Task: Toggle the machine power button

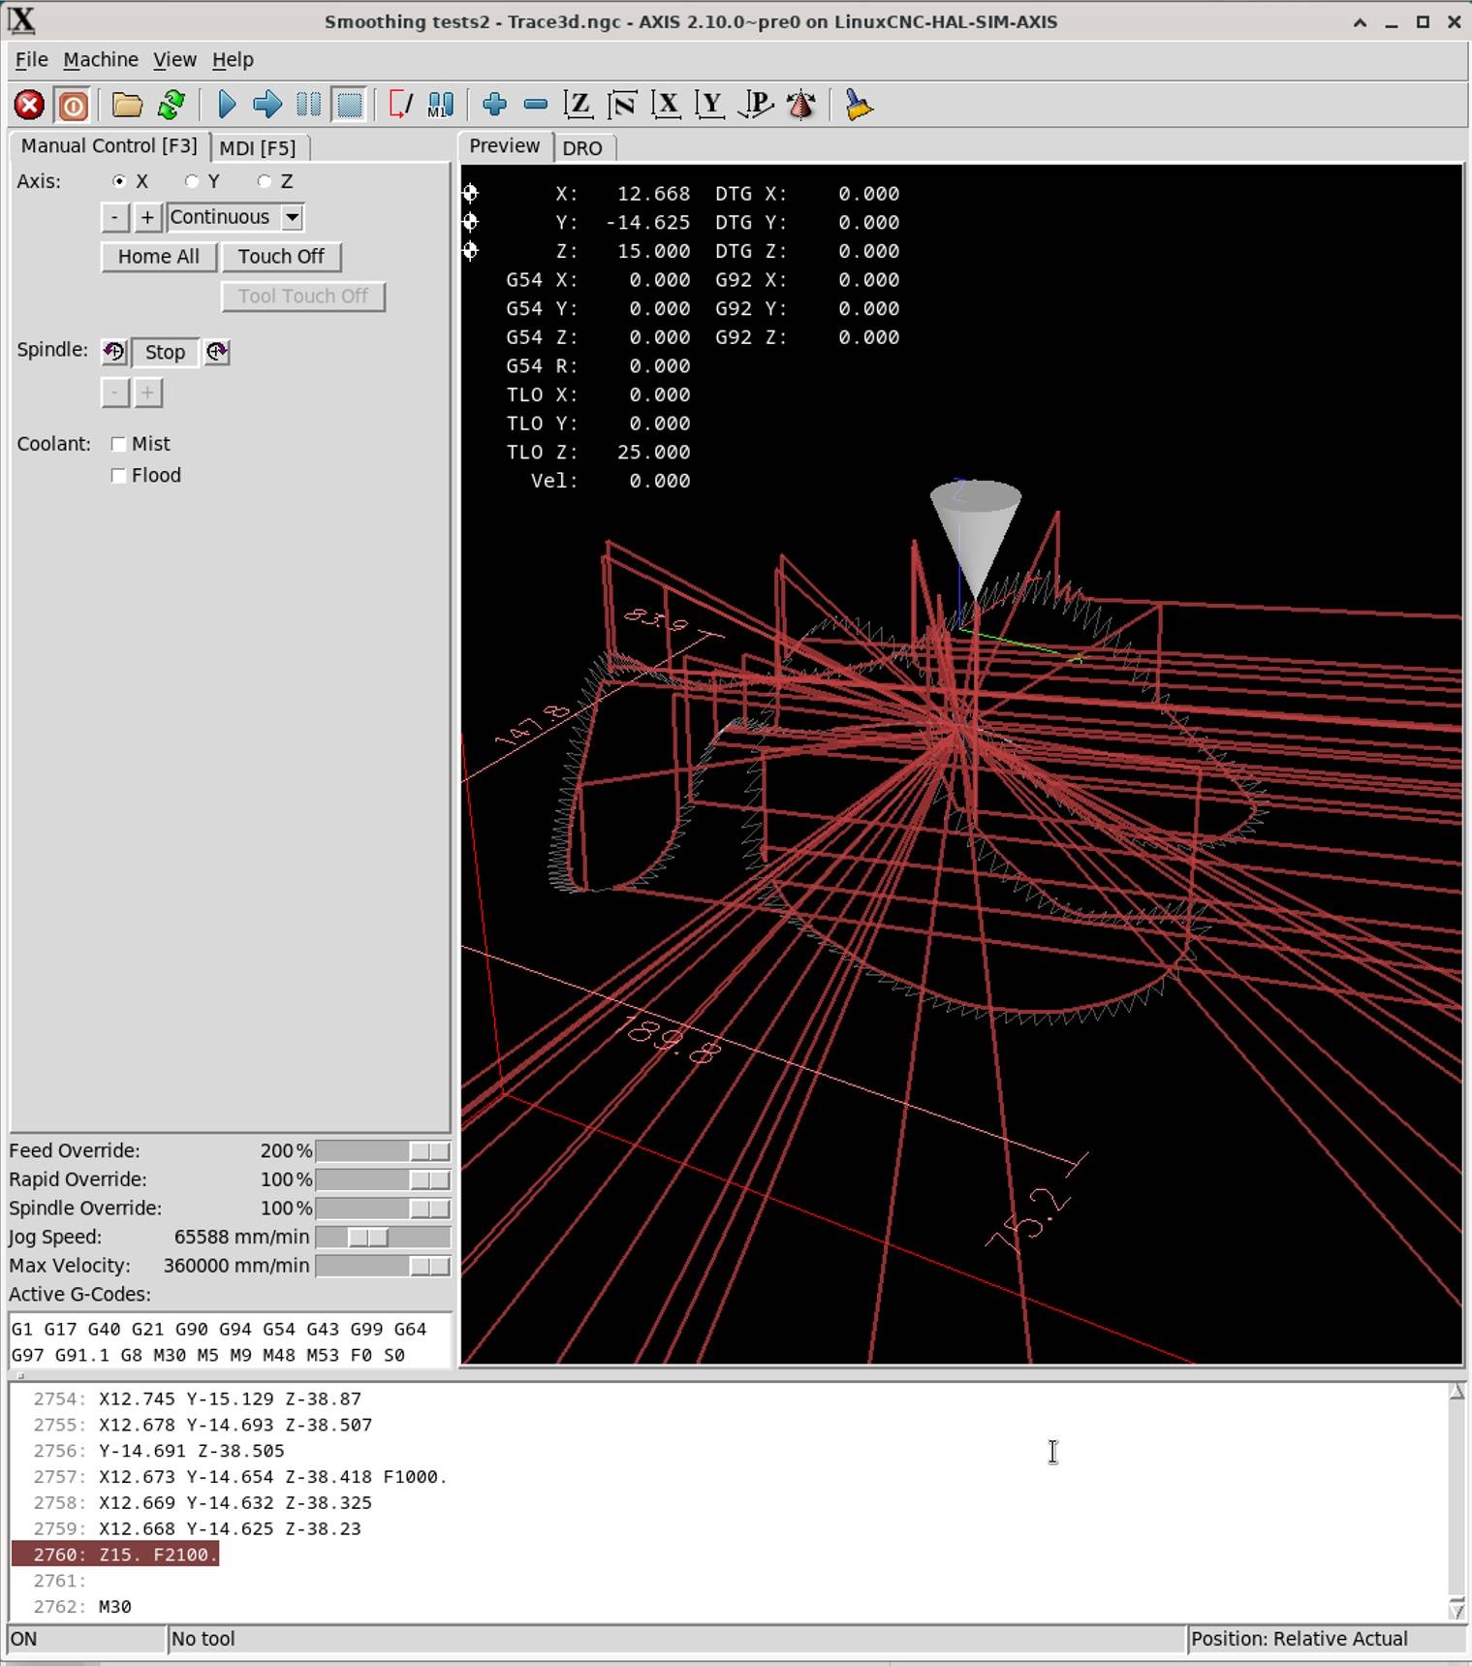Action: (x=73, y=105)
